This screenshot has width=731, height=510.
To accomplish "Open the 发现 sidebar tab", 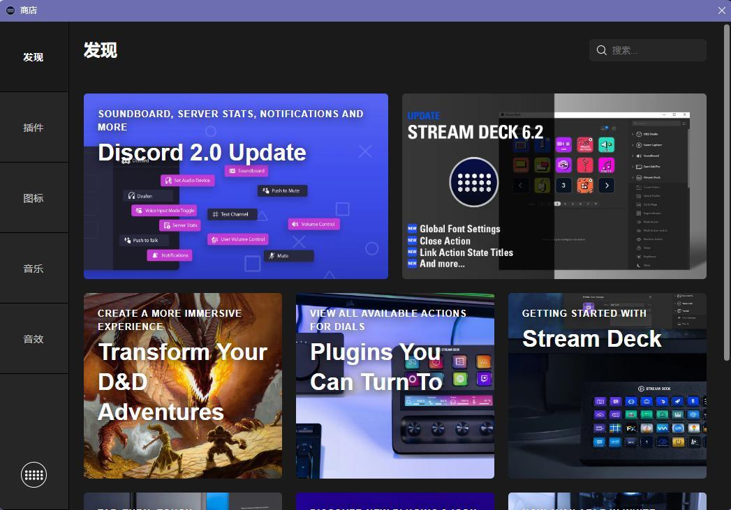I will [34, 57].
